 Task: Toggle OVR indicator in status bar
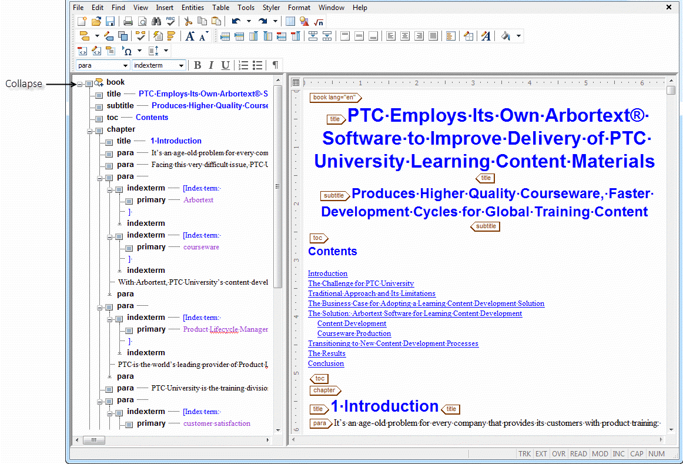click(558, 453)
